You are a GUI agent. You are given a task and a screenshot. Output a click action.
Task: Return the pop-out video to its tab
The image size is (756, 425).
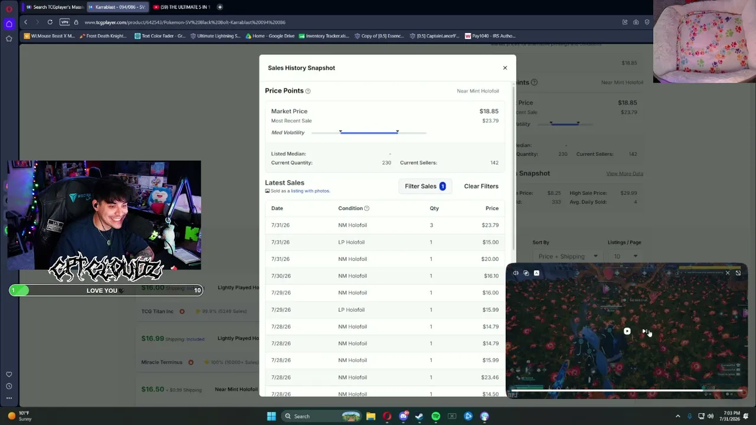pos(738,273)
